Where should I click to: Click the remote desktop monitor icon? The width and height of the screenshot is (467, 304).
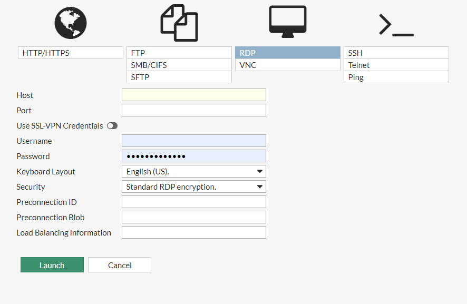point(287,22)
